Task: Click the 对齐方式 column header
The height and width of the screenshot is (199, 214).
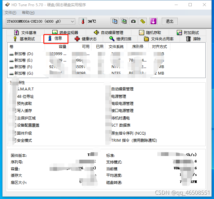Action: [159, 47]
